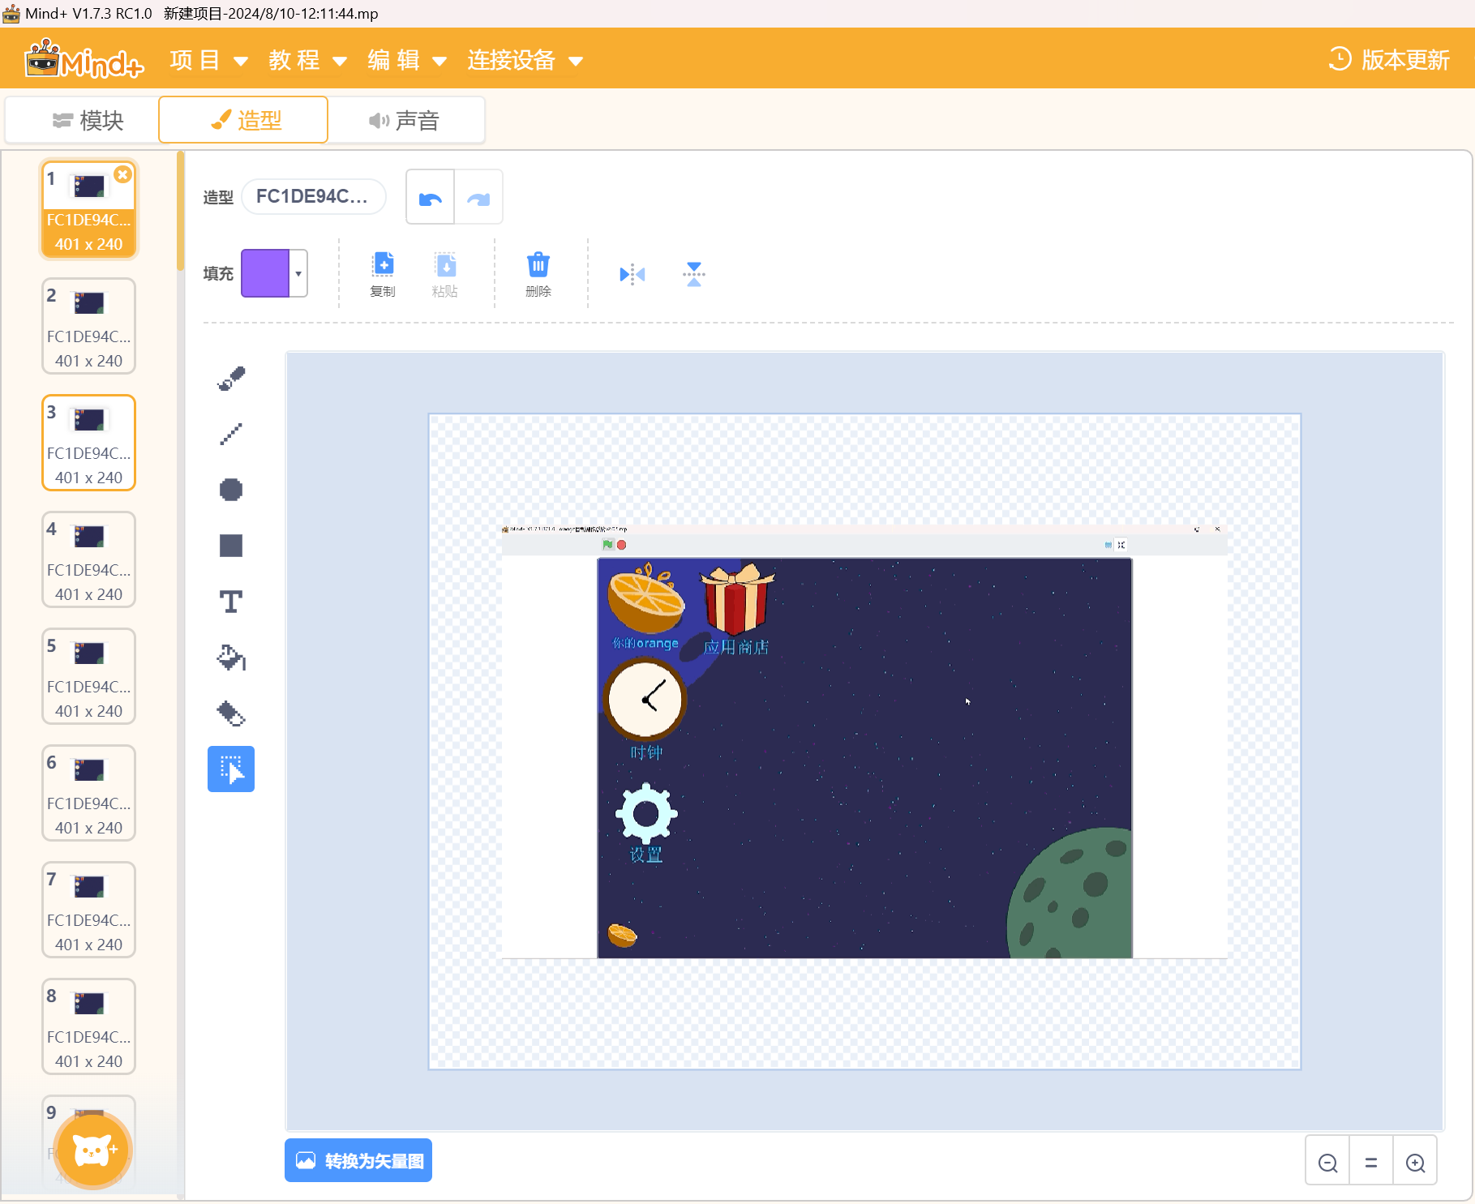The height and width of the screenshot is (1204, 1475).
Task: Select the Fill bucket tool
Action: (231, 658)
